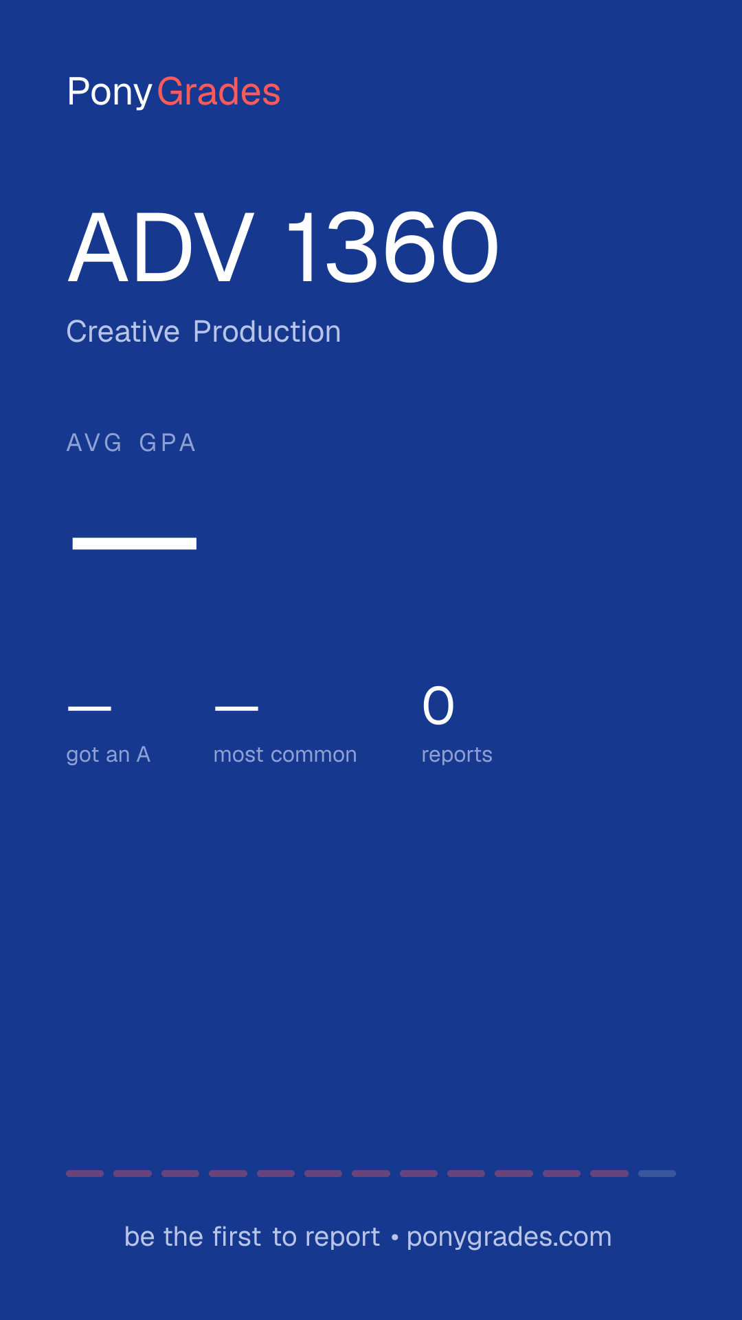Click the reports label

pyautogui.click(x=457, y=755)
